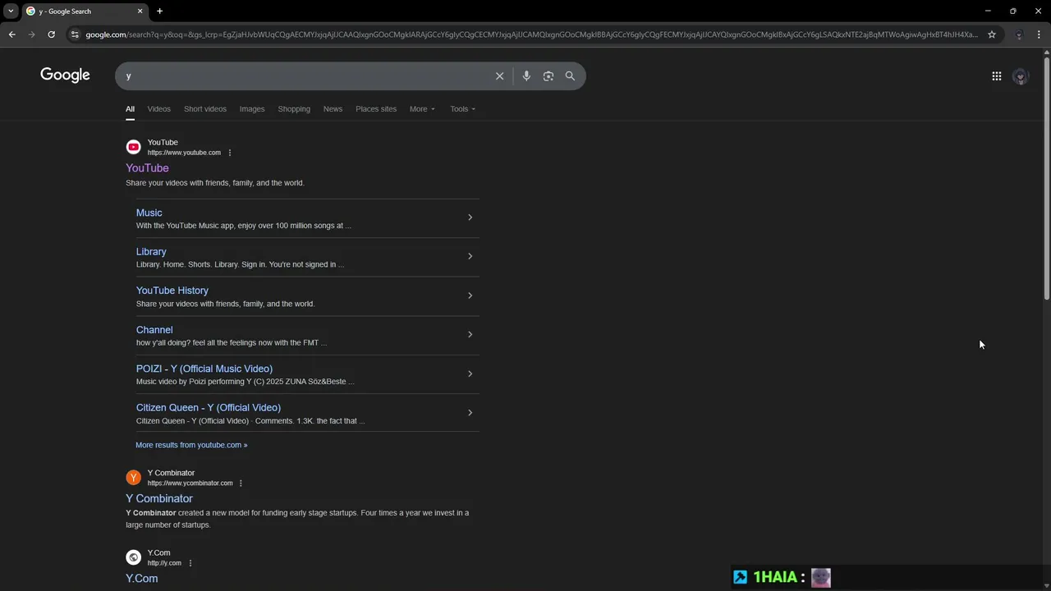Open more options for Y Combinator result
This screenshot has width=1051, height=591.
click(x=241, y=483)
